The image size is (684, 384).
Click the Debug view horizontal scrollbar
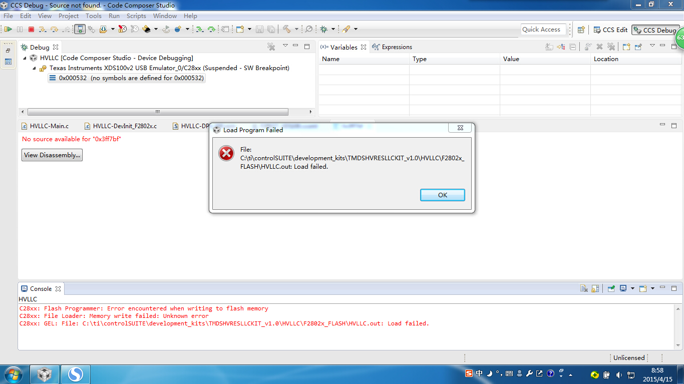click(x=158, y=112)
